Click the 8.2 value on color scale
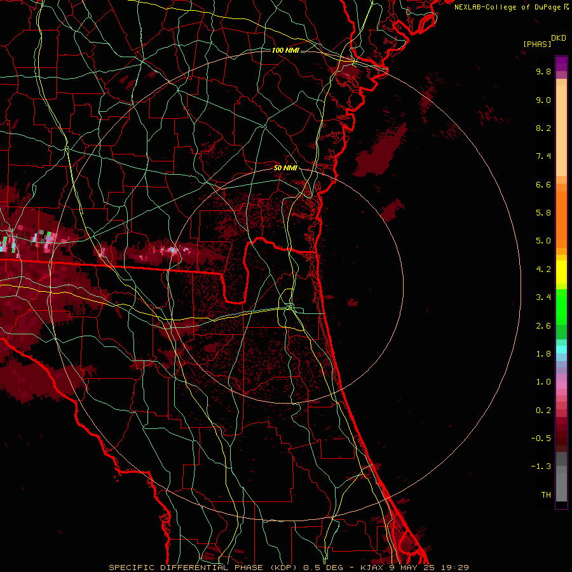This screenshot has height=572, width=572. tap(543, 128)
